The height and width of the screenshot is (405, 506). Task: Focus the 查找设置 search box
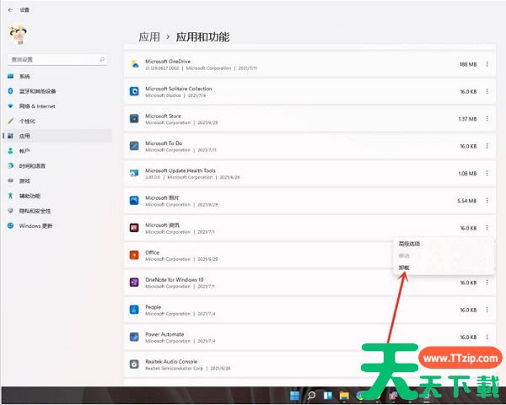(57, 59)
